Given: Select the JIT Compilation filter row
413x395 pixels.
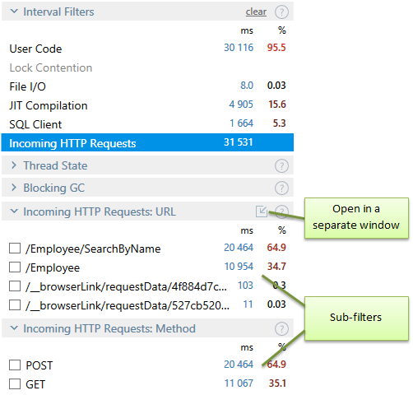Looking at the screenshot, I should click(x=147, y=105).
